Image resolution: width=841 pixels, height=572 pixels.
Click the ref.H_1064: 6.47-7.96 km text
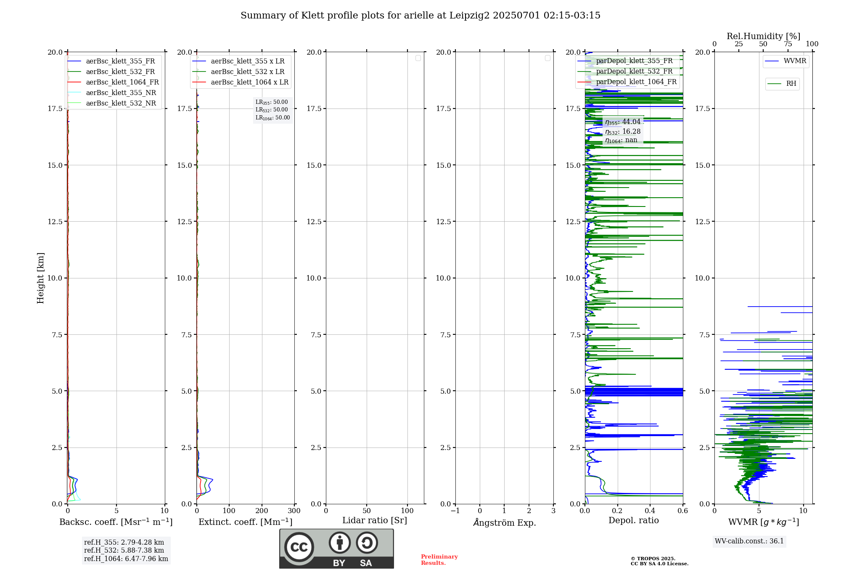pos(126,559)
